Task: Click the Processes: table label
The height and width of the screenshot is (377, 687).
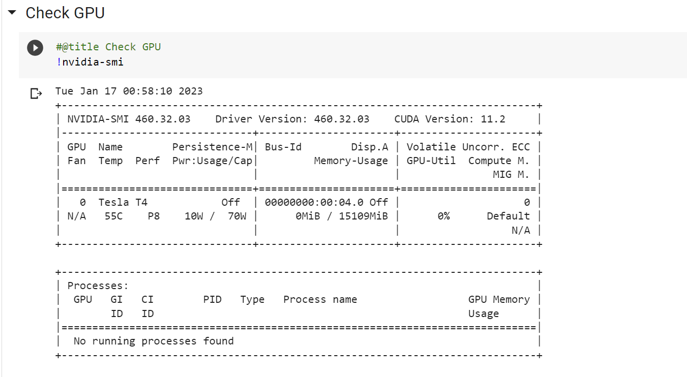Action: pos(98,286)
